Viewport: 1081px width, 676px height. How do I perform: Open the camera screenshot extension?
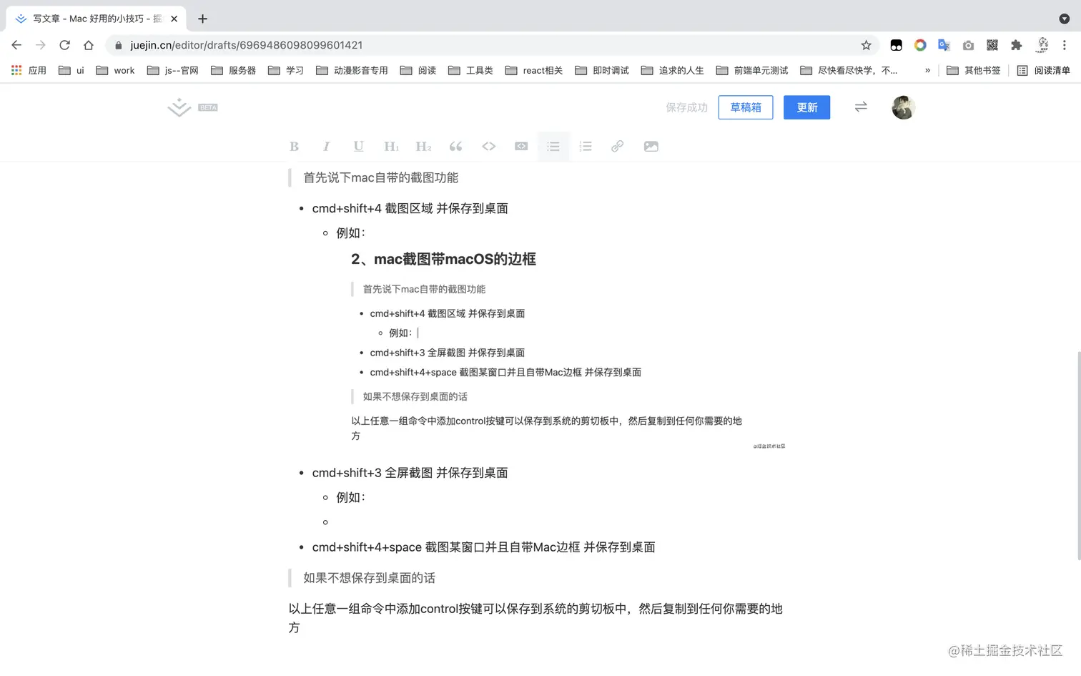968,45
